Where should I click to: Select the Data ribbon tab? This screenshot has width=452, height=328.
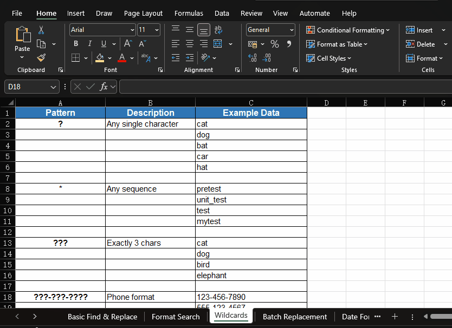pos(222,13)
